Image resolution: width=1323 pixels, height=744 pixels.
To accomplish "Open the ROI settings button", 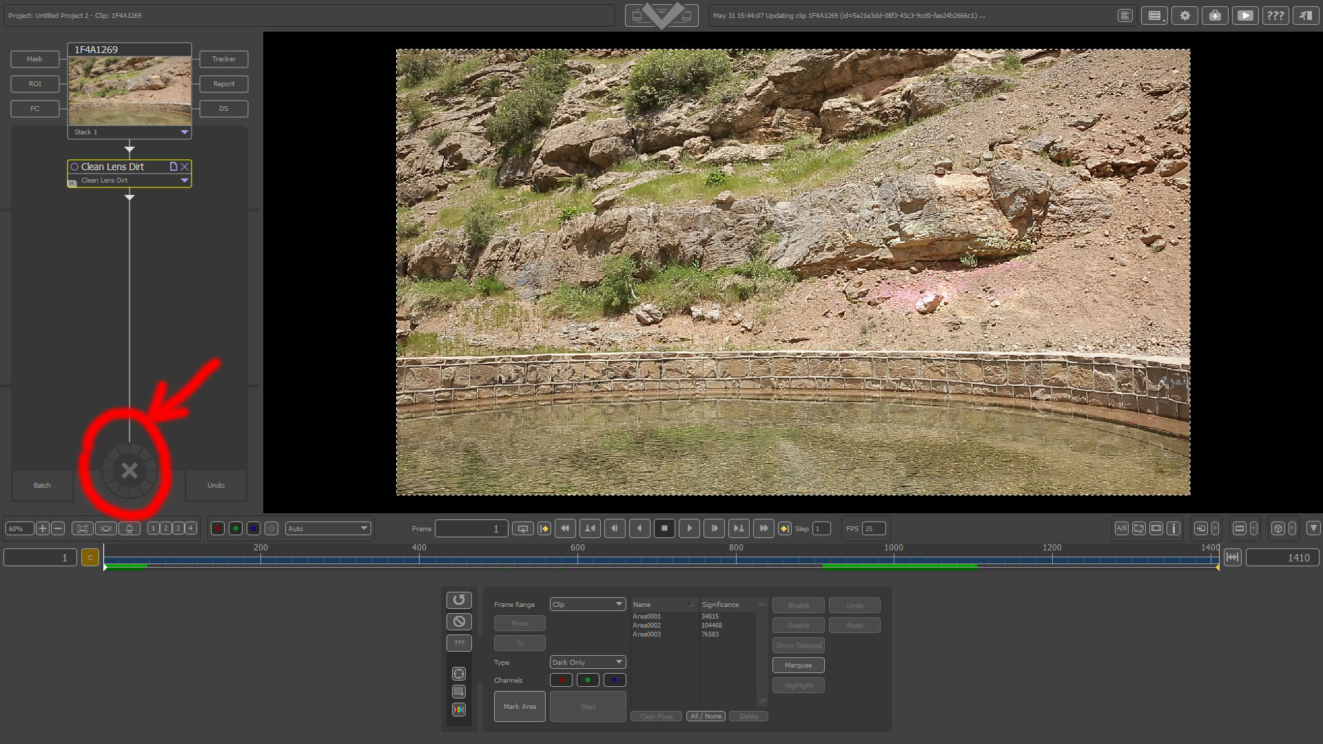I will (x=34, y=84).
